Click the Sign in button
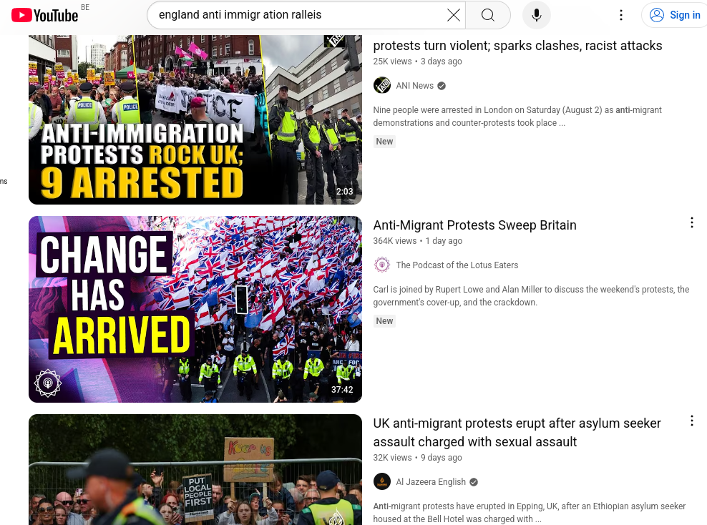This screenshot has width=707, height=525. (676, 15)
